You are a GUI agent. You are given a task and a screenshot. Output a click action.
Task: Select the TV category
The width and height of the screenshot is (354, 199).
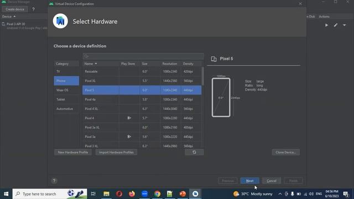click(x=66, y=71)
